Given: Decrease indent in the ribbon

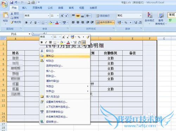Looking at the screenshot, I should coord(88,22).
